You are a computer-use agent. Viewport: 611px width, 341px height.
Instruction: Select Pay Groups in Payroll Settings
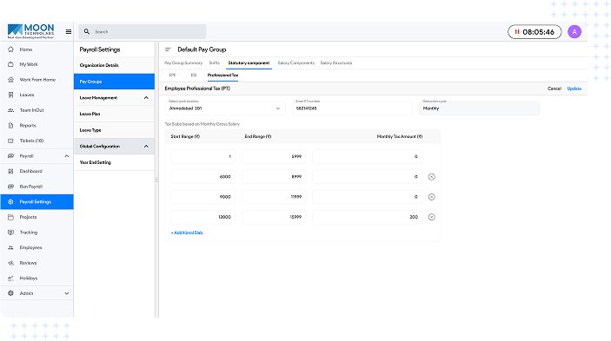[114, 82]
